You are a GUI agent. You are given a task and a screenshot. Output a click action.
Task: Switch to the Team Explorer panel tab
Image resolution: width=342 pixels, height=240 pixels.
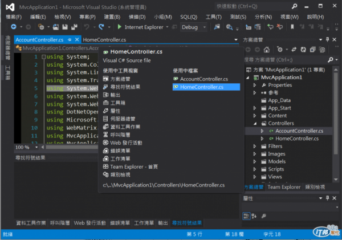click(x=284, y=187)
